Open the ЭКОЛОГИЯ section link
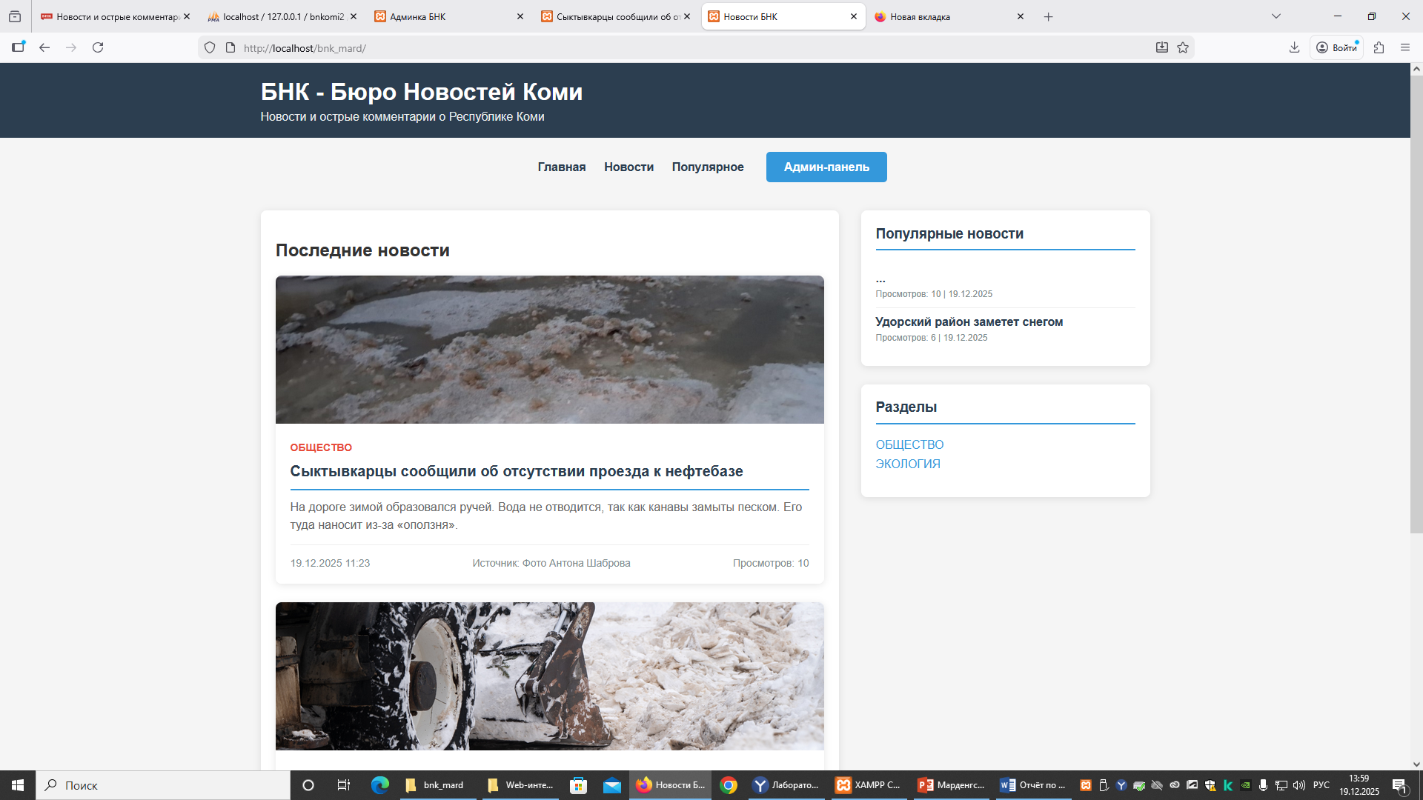Viewport: 1423px width, 800px height. tap(907, 464)
